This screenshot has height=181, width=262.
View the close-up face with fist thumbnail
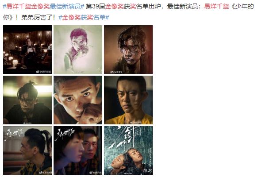pos(78,100)
